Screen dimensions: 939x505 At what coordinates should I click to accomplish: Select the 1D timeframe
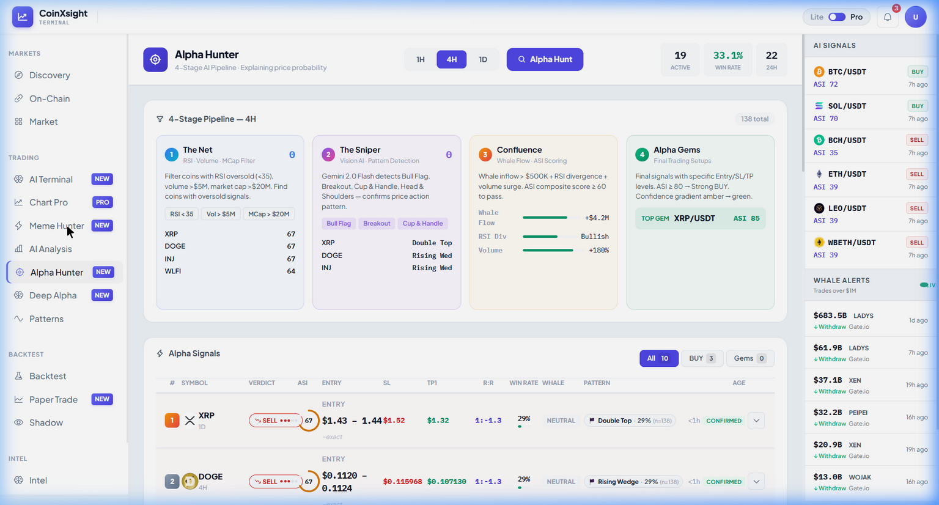tap(483, 59)
